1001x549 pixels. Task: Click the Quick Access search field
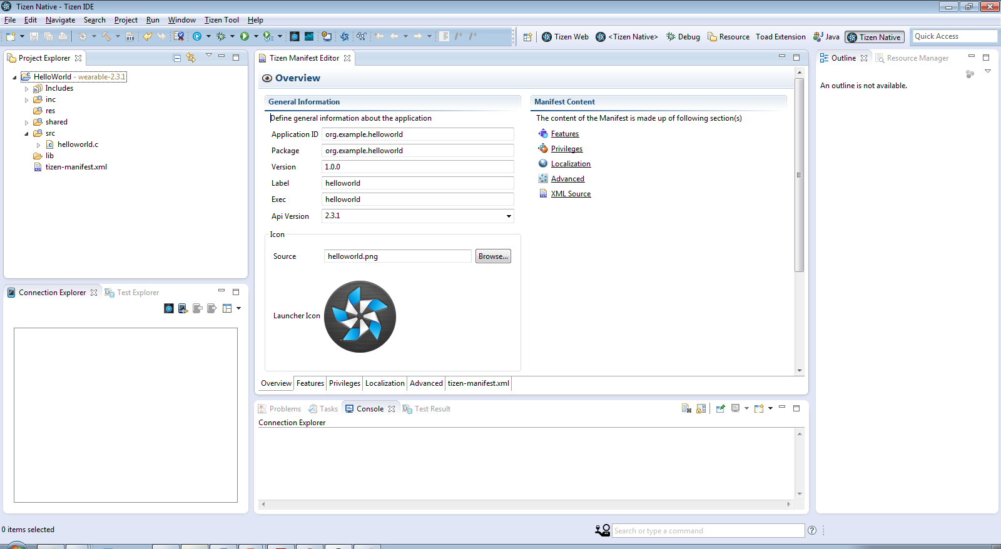tap(954, 36)
